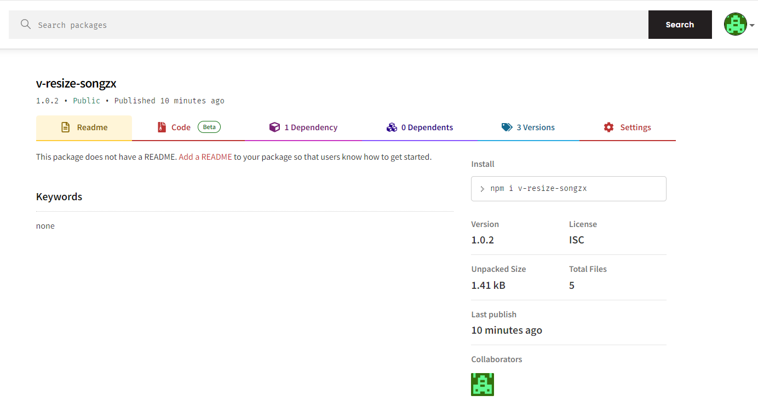Open the 3 Versions tab
The height and width of the screenshot is (407, 758).
tap(528, 127)
